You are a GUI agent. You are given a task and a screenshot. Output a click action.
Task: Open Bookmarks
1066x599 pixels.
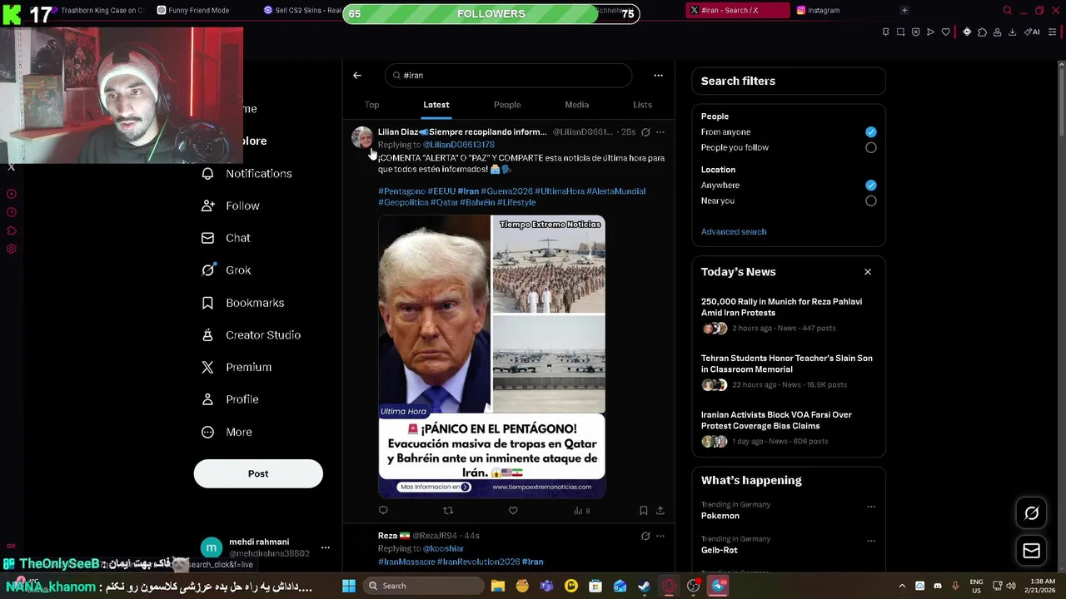coord(243,303)
